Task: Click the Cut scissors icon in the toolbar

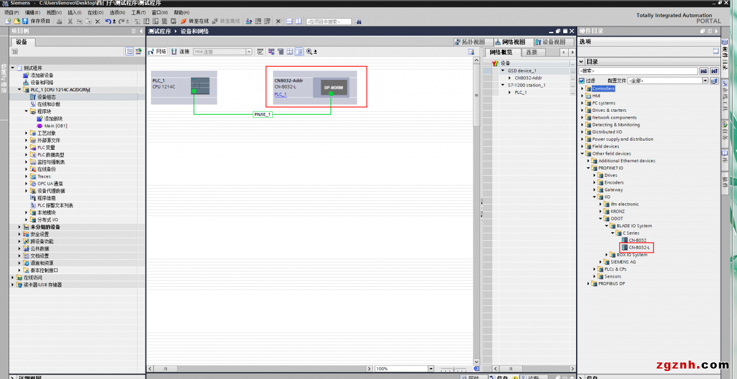Action: (x=70, y=21)
